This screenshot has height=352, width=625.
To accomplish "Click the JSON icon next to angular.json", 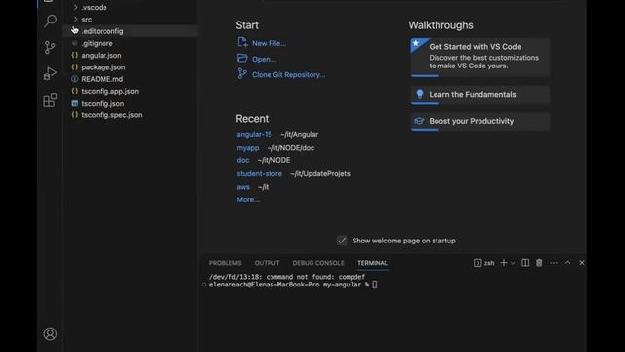I will click(75, 55).
